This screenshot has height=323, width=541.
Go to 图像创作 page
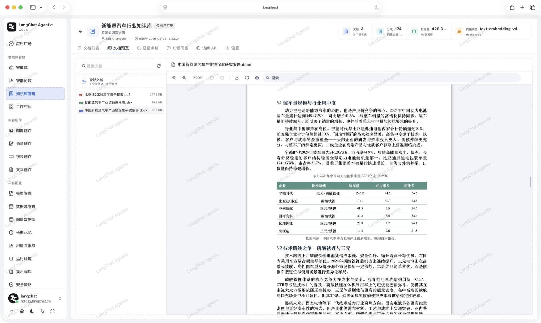point(35,131)
